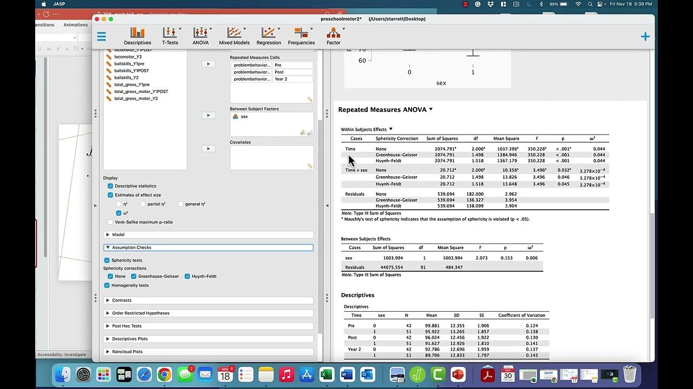Open the Trash in the Dock
693x389 pixels.
[x=630, y=374]
